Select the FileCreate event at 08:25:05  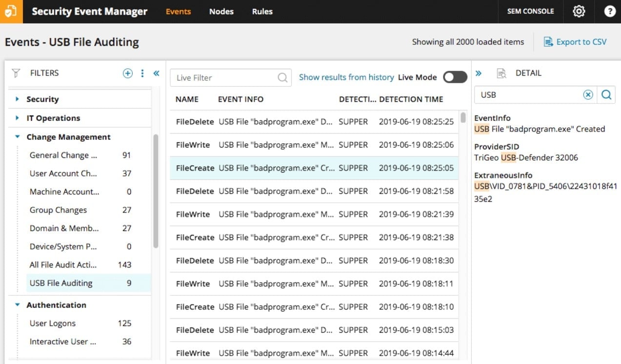tap(314, 168)
